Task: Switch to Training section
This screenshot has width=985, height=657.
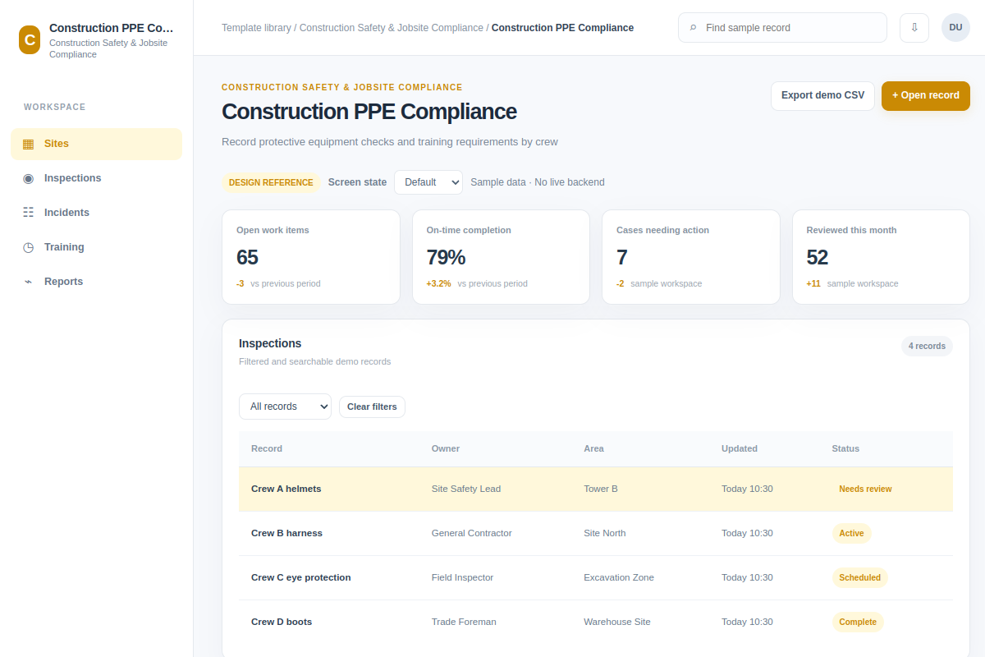Action: 96,247
